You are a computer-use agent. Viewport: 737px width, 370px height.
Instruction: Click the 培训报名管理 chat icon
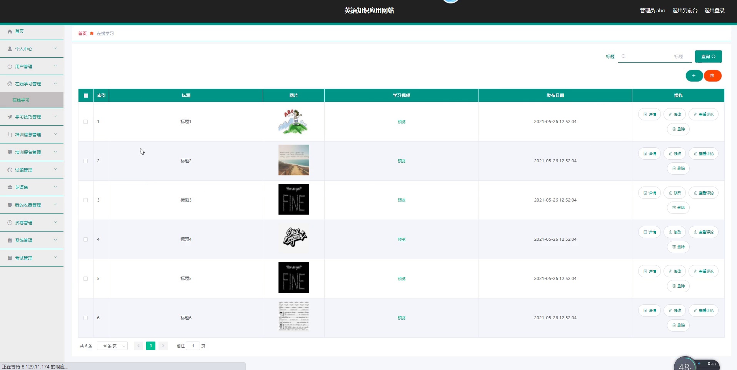click(x=10, y=152)
